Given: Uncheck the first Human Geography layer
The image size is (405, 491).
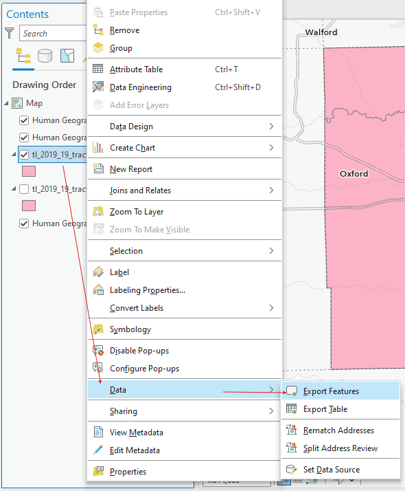Looking at the screenshot, I should (24, 120).
